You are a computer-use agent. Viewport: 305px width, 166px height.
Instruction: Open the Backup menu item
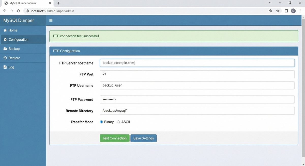coord(23,49)
